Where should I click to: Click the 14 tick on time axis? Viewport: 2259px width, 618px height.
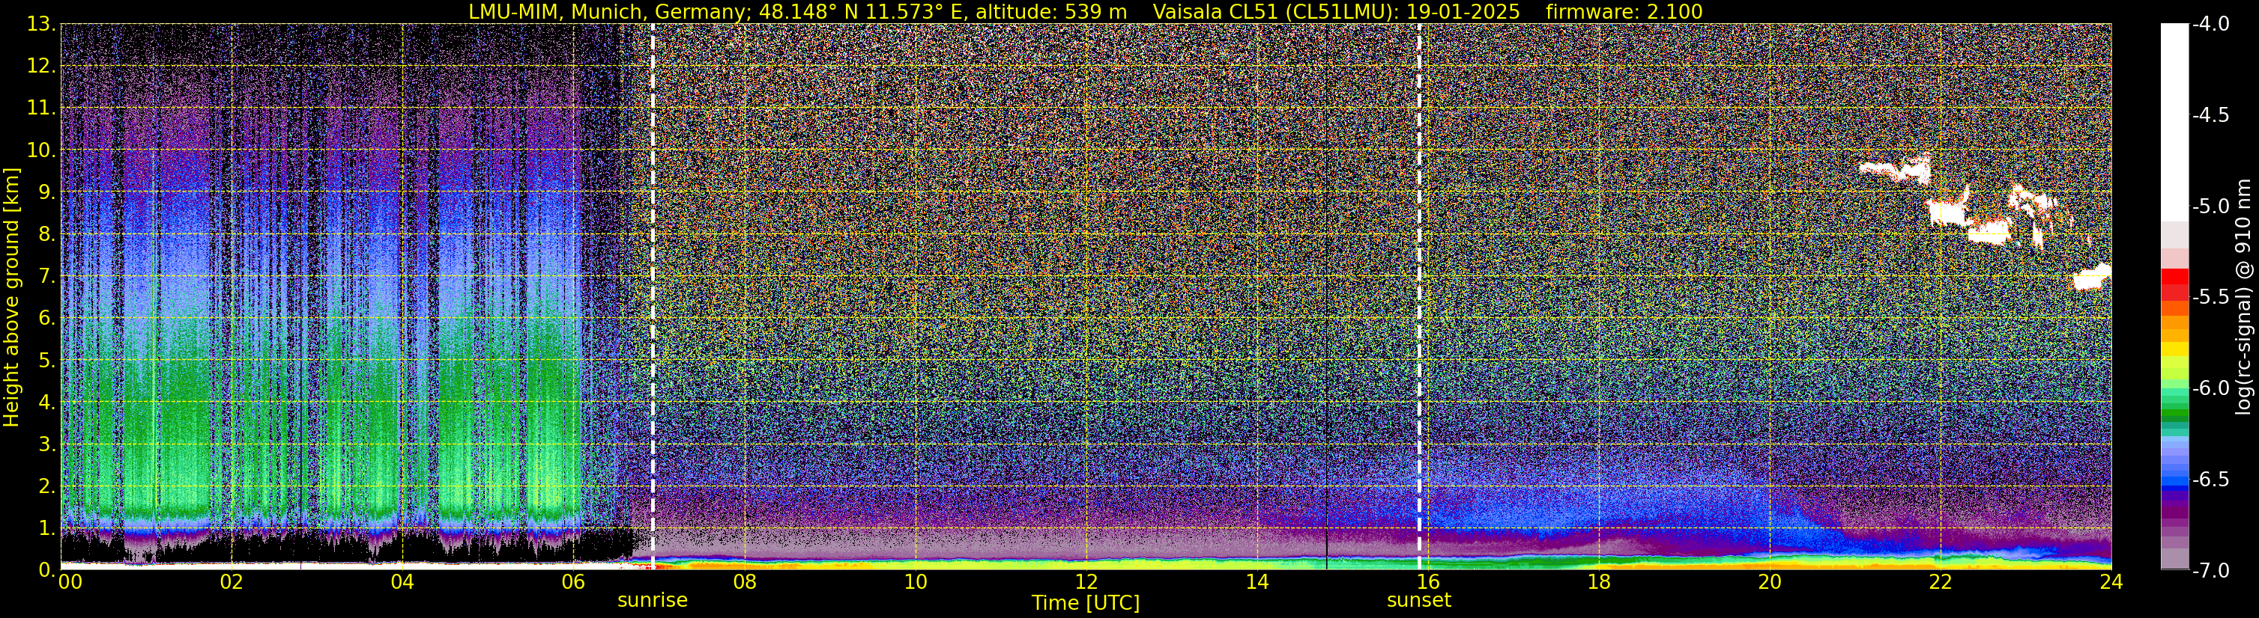(1257, 582)
